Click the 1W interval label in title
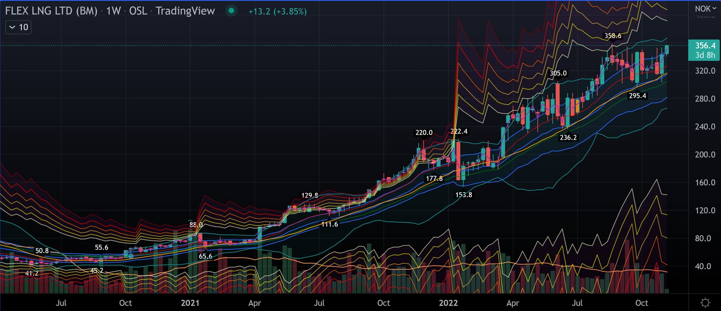 113,11
